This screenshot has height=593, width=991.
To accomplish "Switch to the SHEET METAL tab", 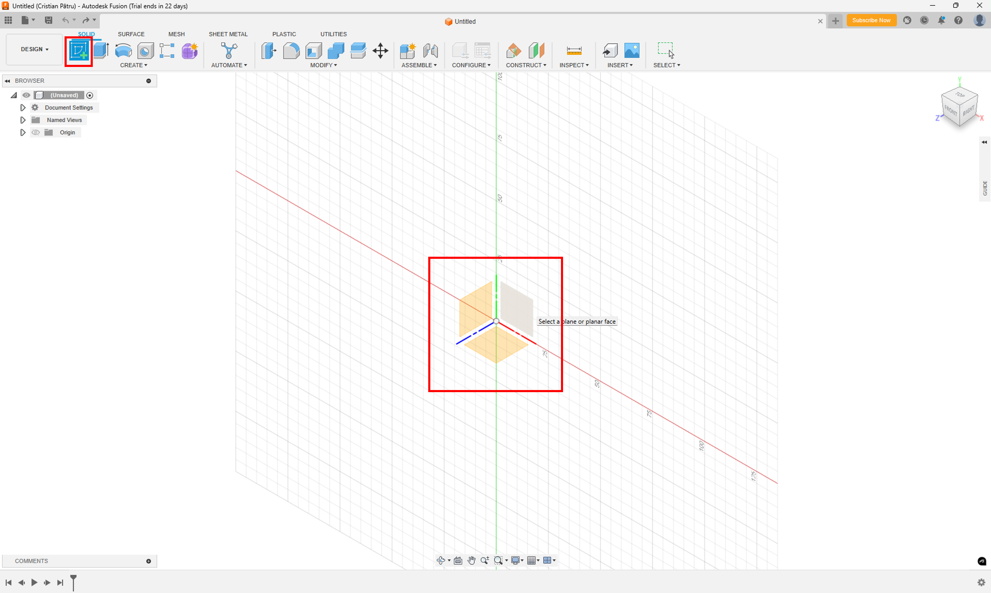I will point(228,34).
